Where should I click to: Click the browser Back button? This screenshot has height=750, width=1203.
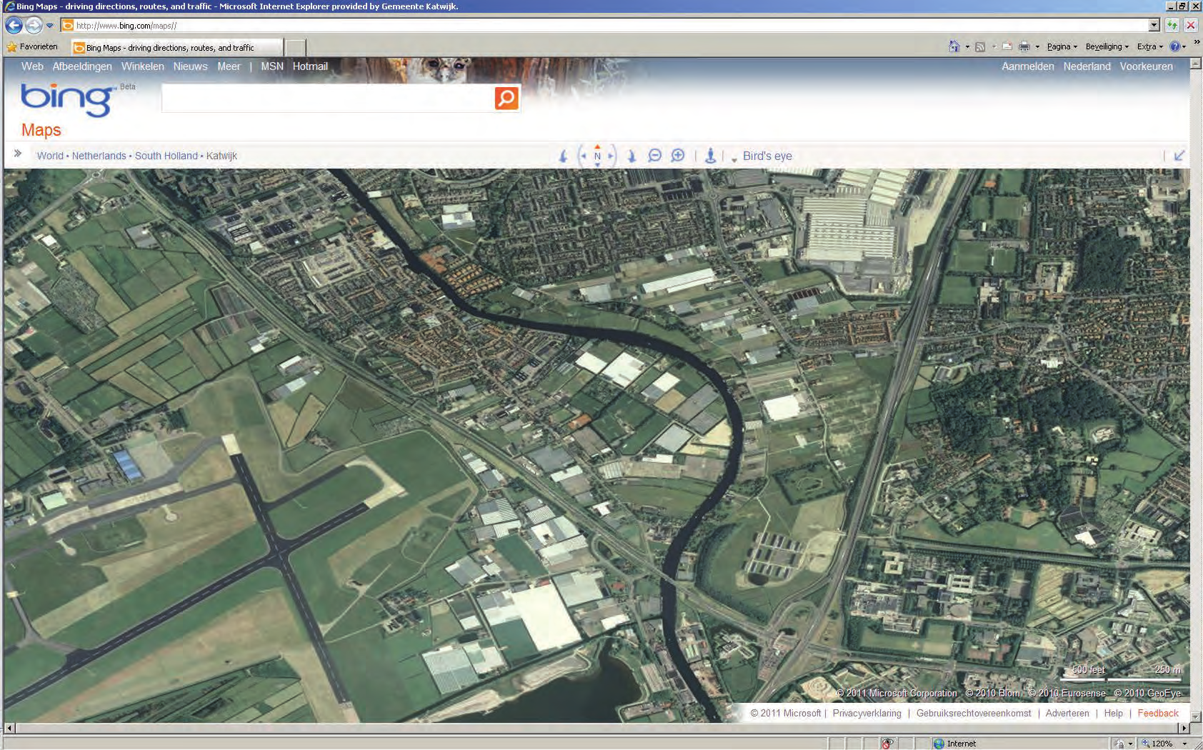(14, 26)
